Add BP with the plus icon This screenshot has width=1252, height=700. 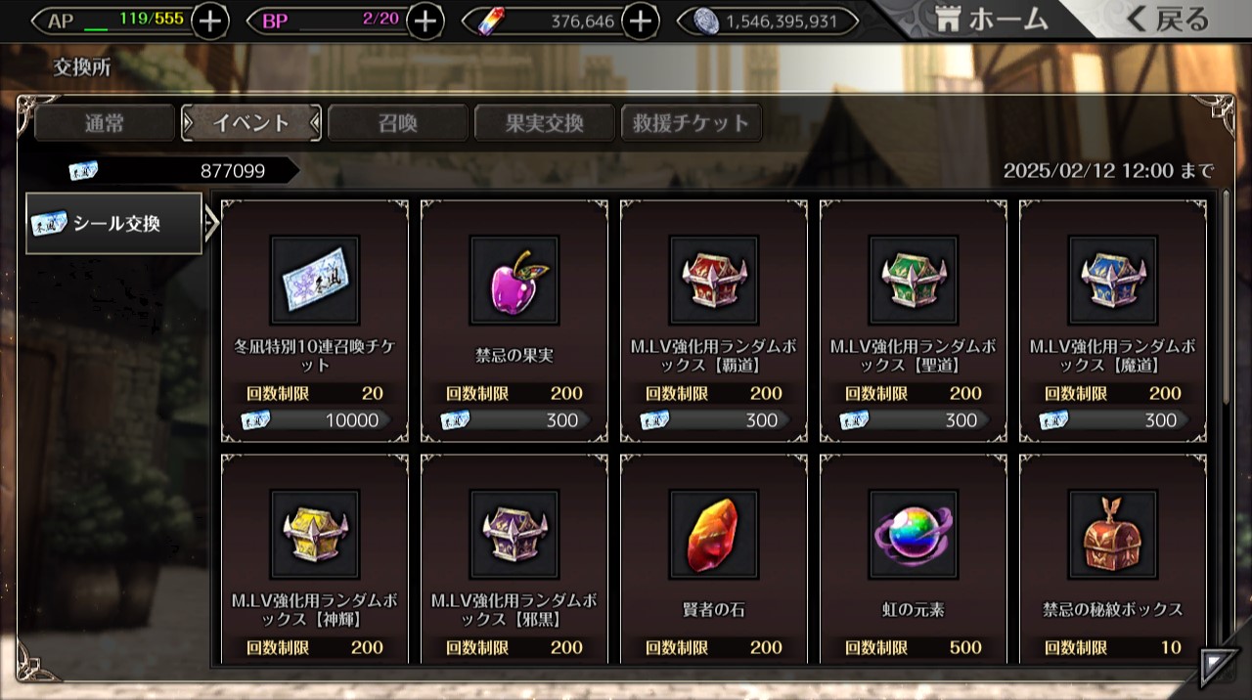tap(425, 21)
